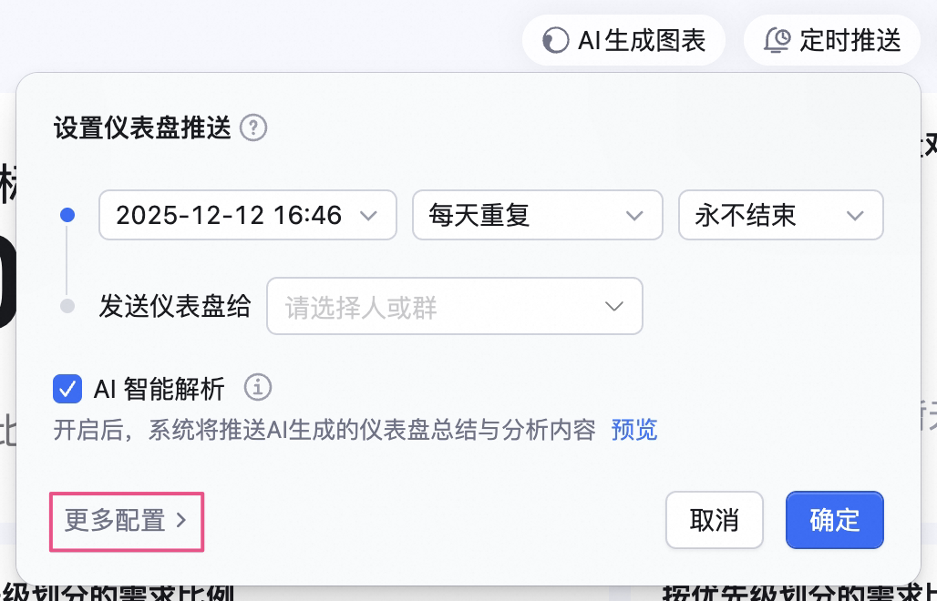Click chevron arrow in 更多配置

click(181, 521)
